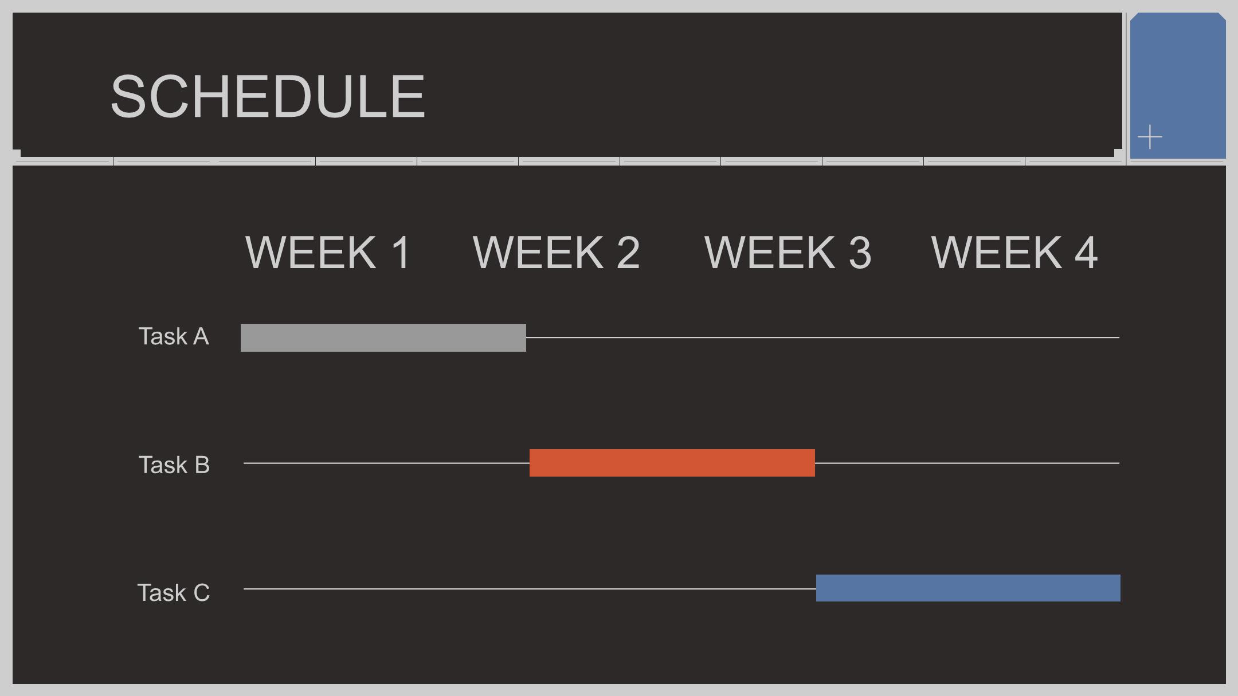The image size is (1238, 696).
Task: Click Task B timeline line after orange bar
Action: tap(967, 463)
